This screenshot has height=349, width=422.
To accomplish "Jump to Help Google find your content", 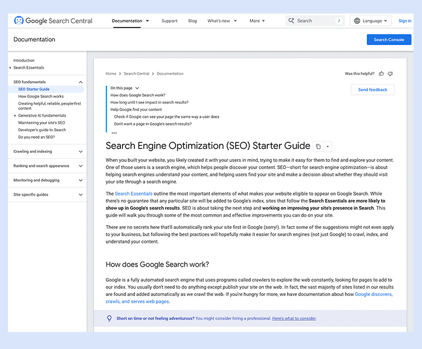I will [x=136, y=109].
